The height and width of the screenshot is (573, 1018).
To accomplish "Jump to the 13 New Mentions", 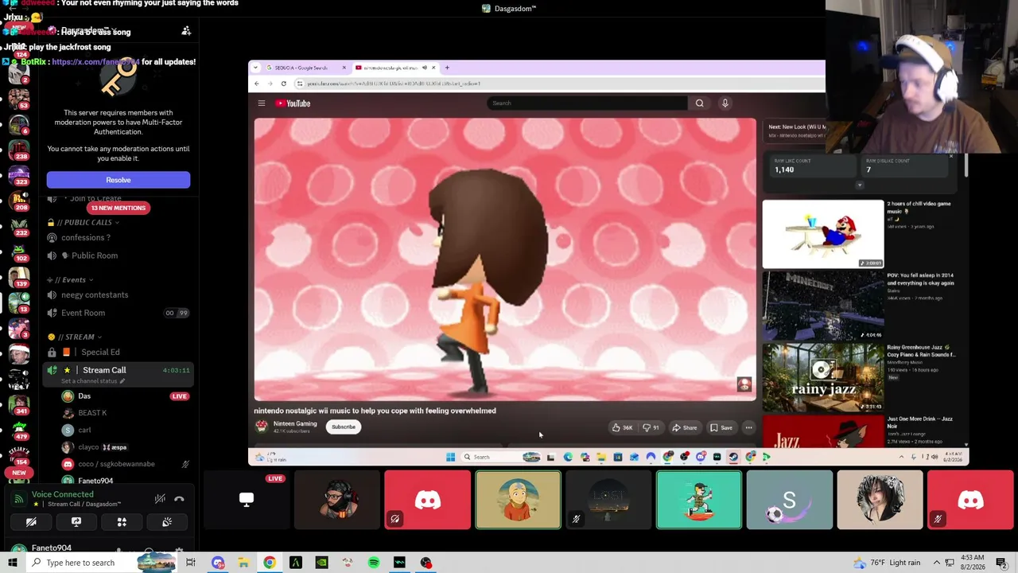I will click(x=118, y=208).
